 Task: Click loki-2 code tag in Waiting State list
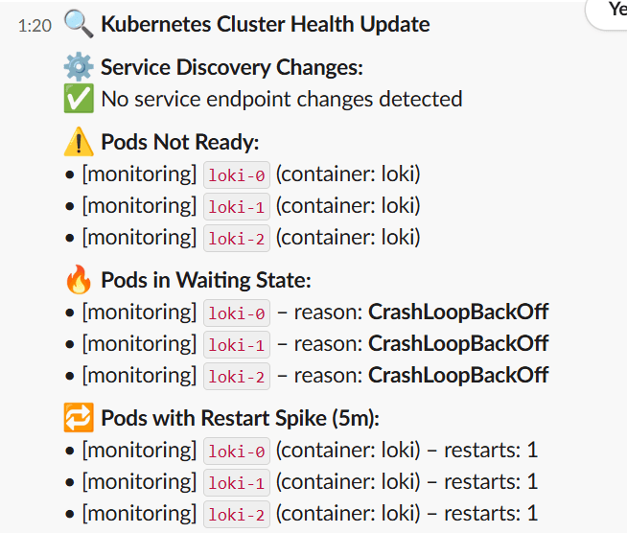pos(237,376)
